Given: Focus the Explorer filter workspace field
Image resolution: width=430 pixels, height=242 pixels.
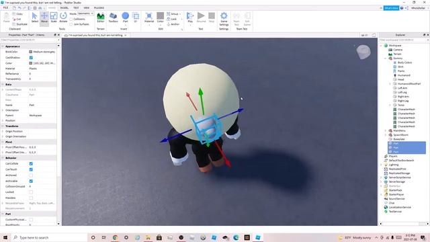Looking at the screenshot, I should 404,40.
